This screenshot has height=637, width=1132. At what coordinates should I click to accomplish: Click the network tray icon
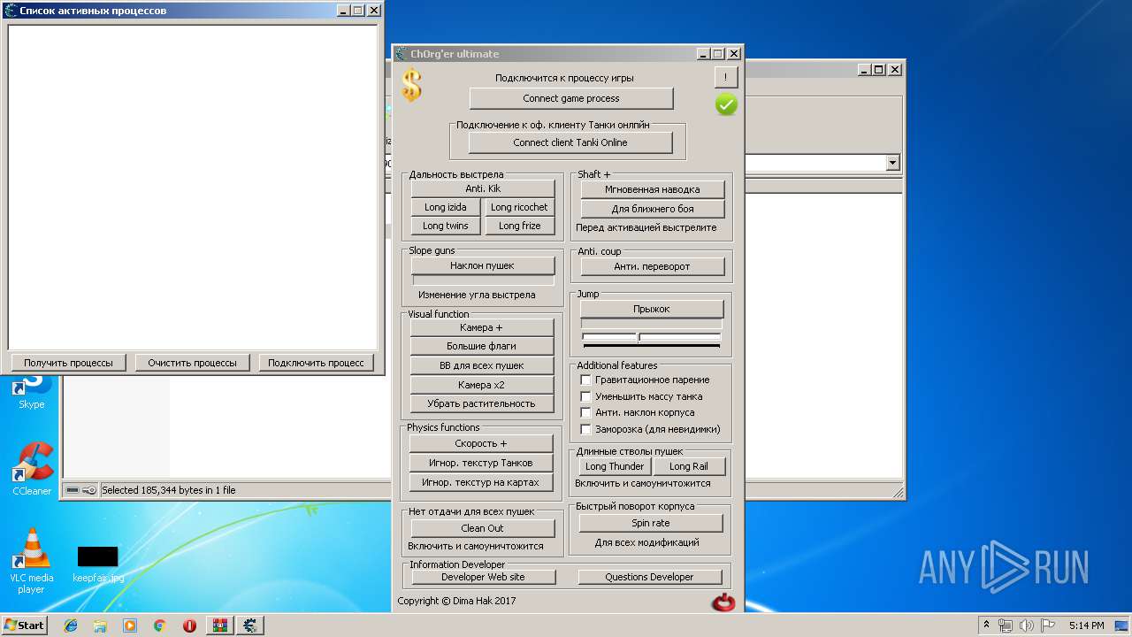click(x=1006, y=625)
